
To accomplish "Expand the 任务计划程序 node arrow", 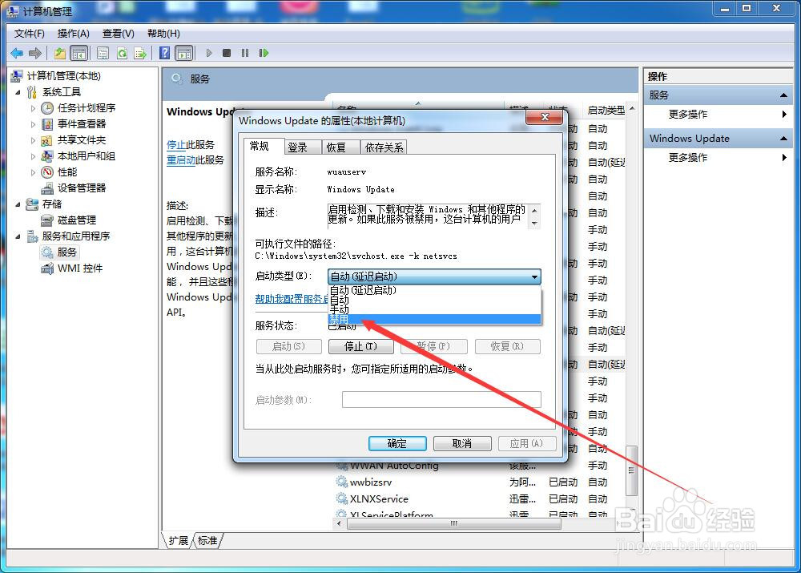I will coord(33,108).
